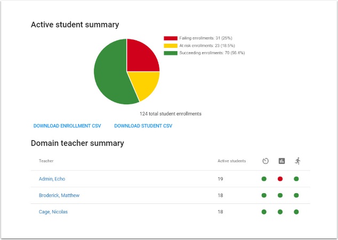The width and height of the screenshot is (338, 240).
Task: Click the 18 active students value for Broderick, Matthew
Action: coord(220,195)
